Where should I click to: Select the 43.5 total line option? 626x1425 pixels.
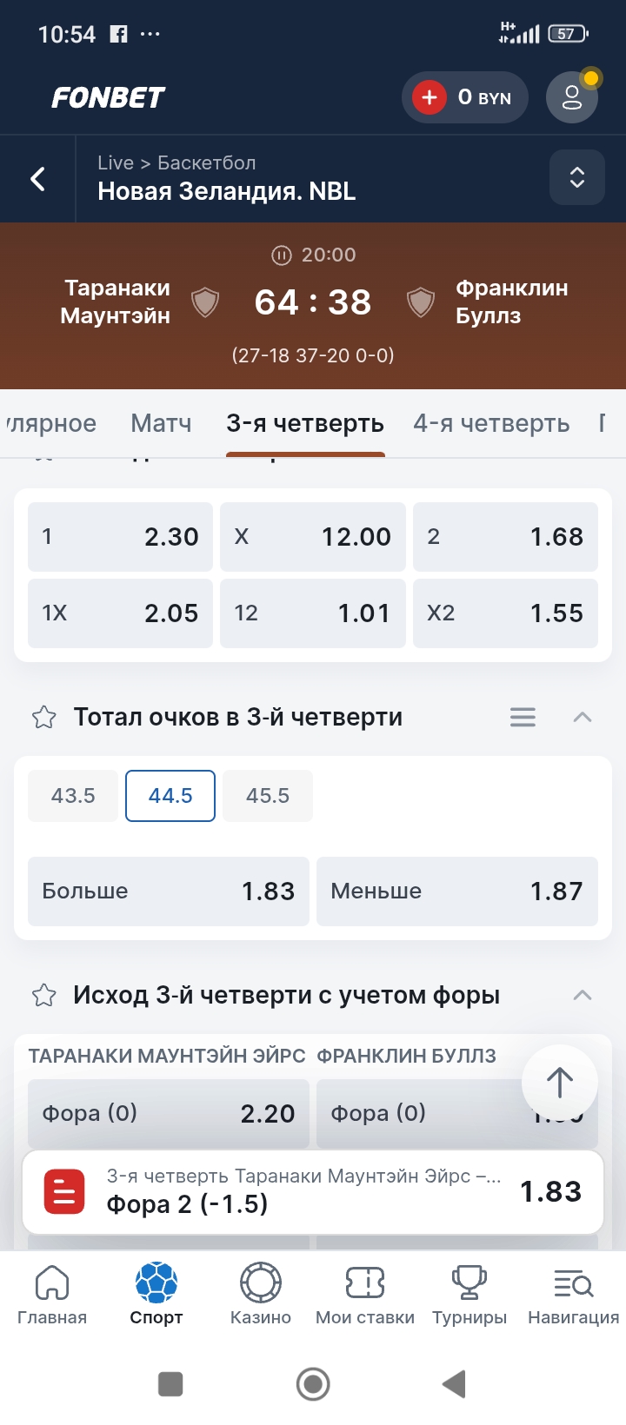pyautogui.click(x=73, y=795)
